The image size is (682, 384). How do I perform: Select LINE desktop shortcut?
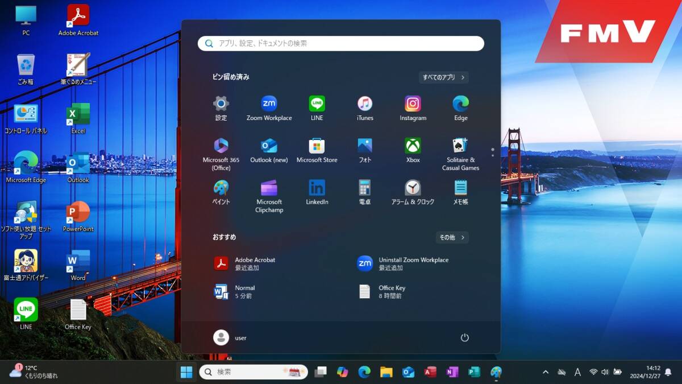coord(26,314)
